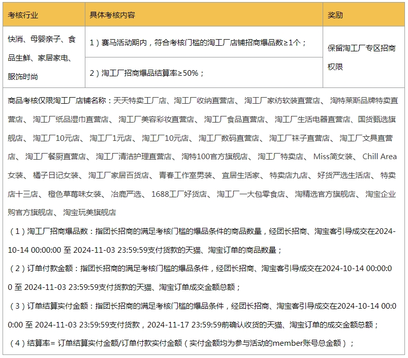Click store name 青春工作室男装
Image resolution: width=408 pixels, height=358 pixels.
click(185, 175)
